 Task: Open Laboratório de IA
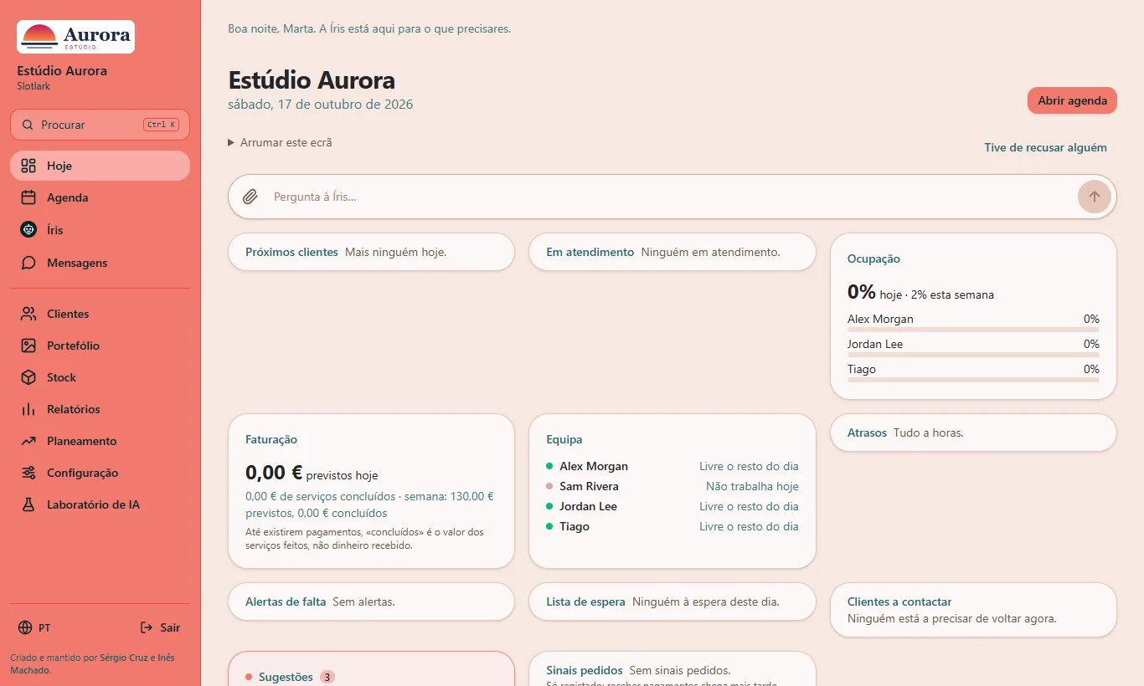pyautogui.click(x=100, y=504)
